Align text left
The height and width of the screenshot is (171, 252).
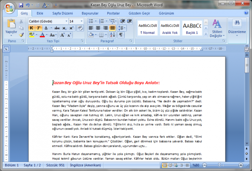(91, 28)
